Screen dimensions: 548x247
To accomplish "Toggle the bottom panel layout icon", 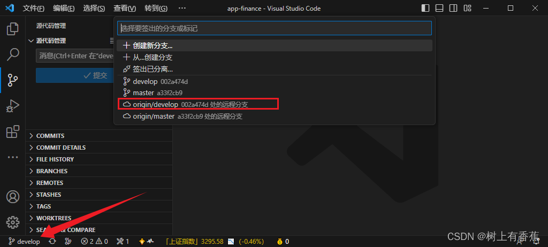I will tap(439, 8).
